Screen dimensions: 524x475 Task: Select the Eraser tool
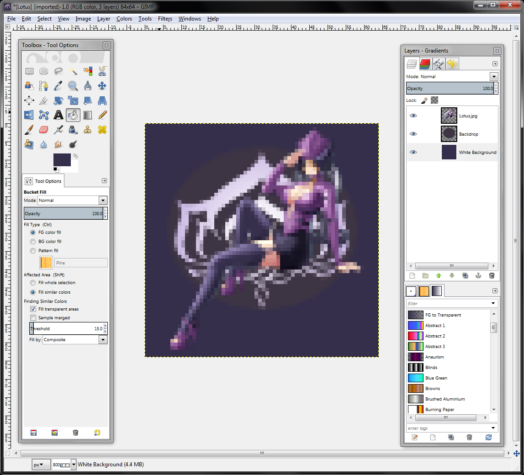[44, 130]
